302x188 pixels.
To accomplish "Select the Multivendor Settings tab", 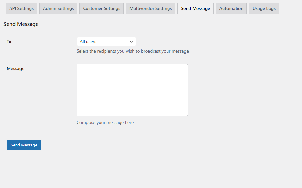I will point(150,8).
